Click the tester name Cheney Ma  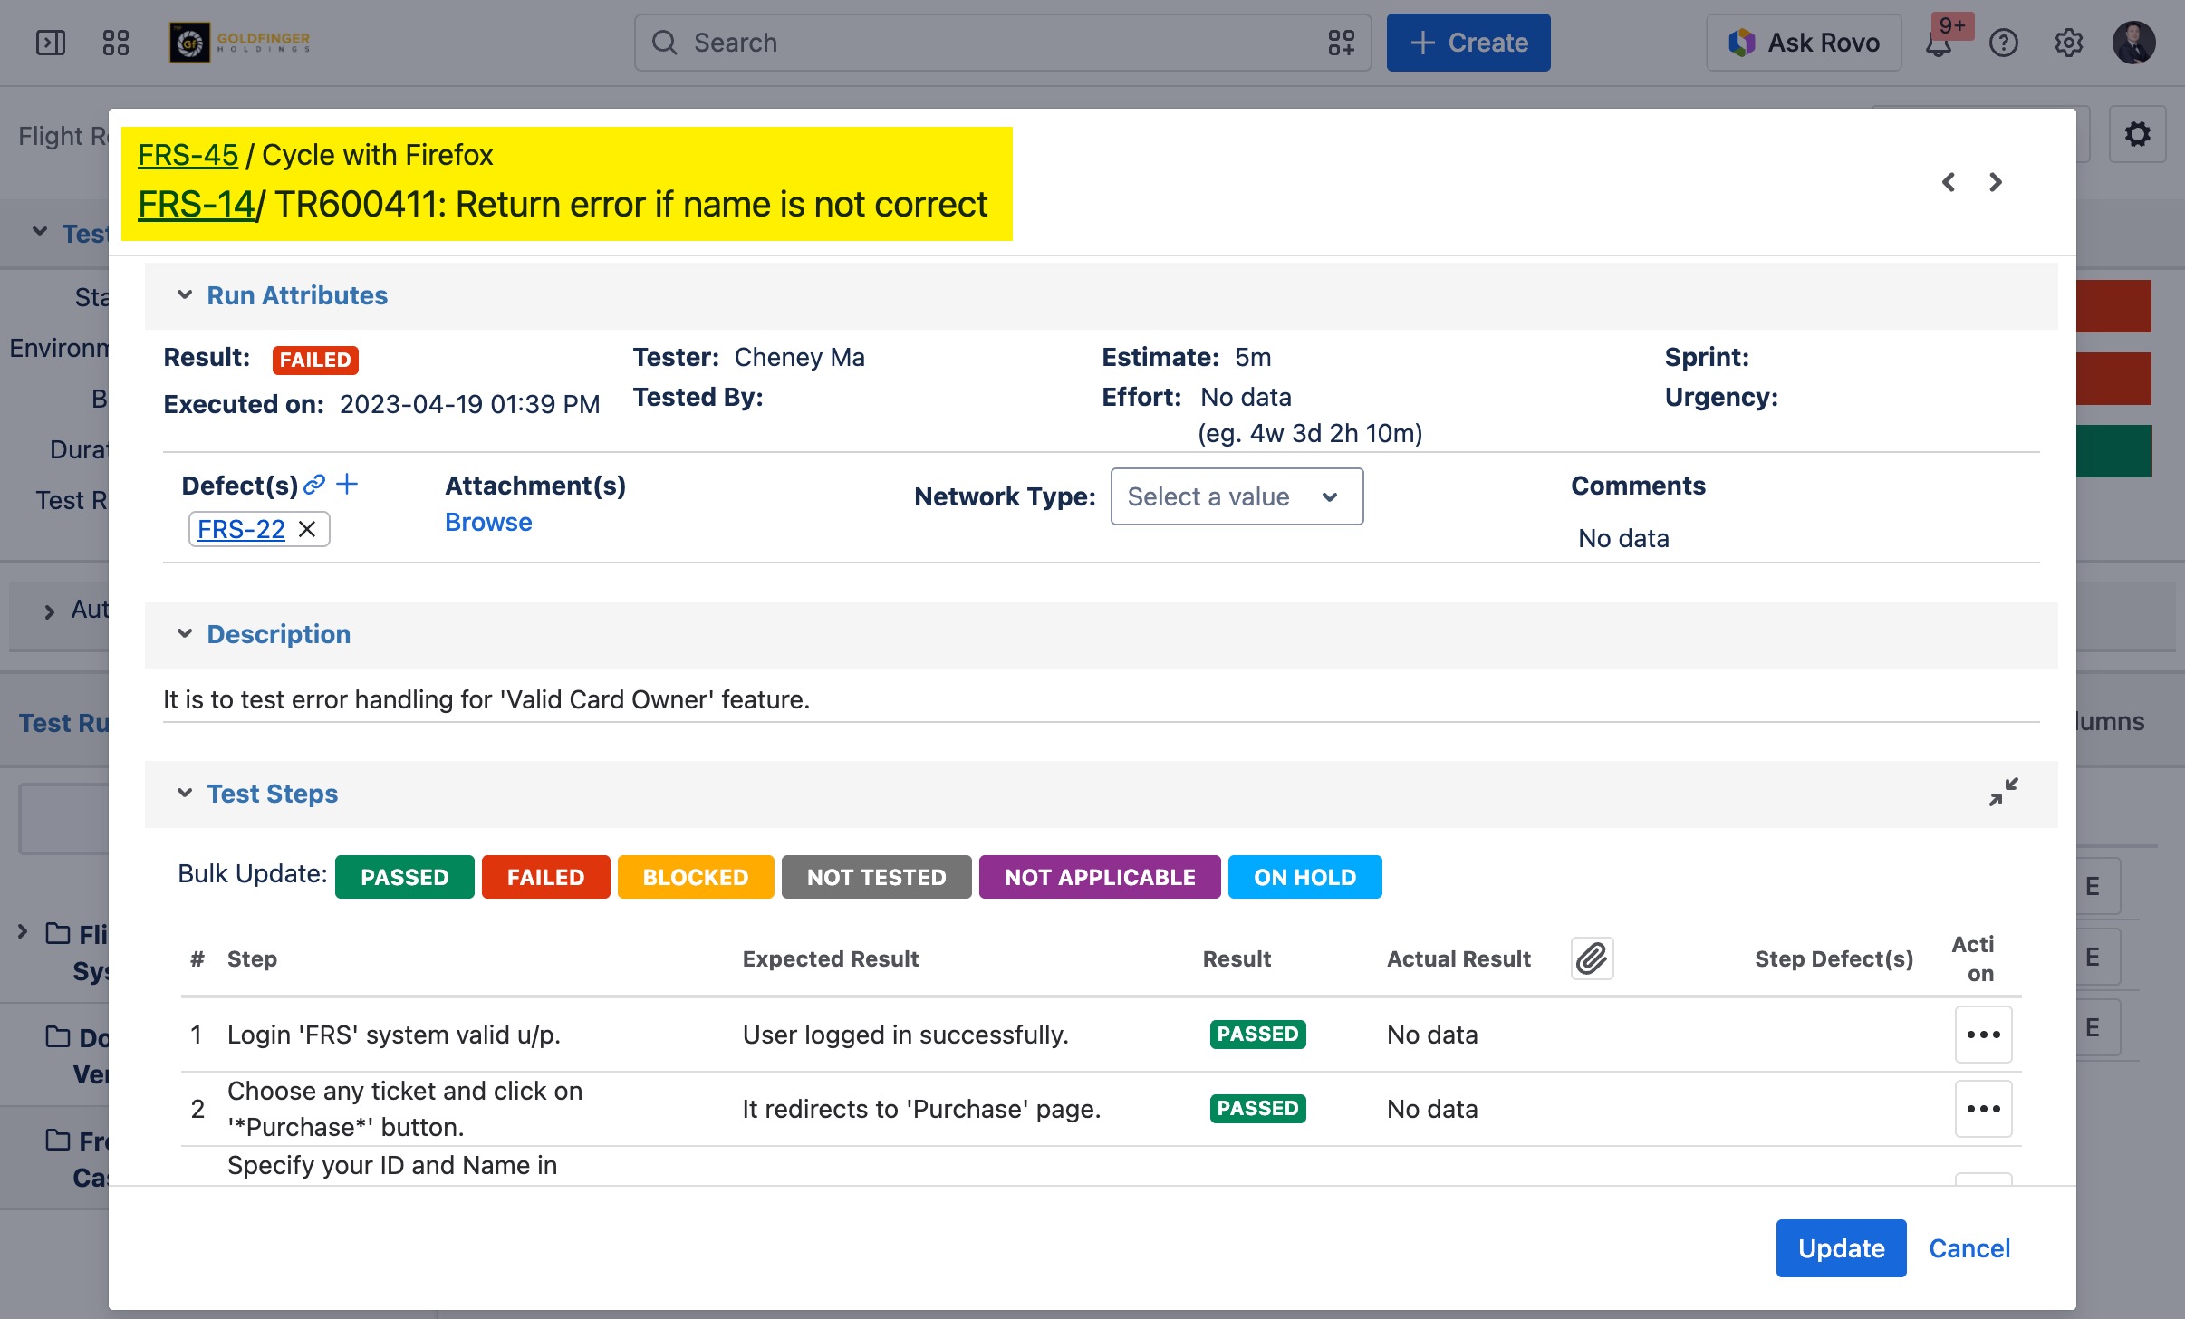(799, 357)
